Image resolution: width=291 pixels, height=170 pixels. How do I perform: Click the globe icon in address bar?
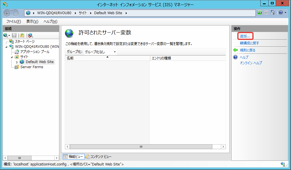(28, 13)
